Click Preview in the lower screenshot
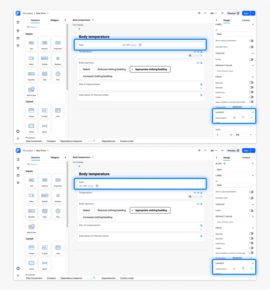 (x=233, y=151)
